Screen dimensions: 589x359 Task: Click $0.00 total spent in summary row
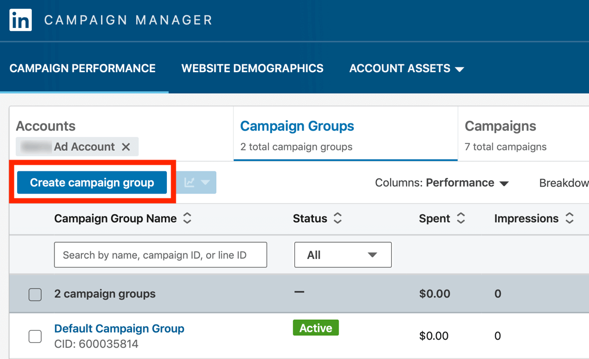[x=434, y=294]
